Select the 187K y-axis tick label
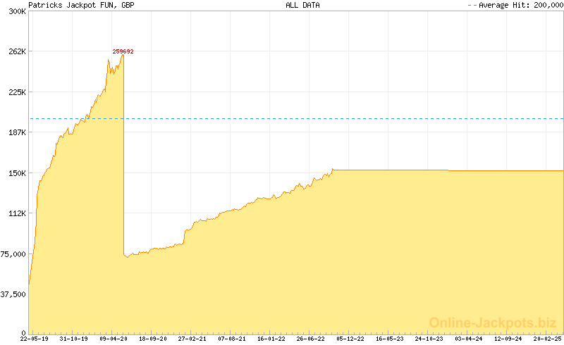The image size is (564, 345). [17, 132]
